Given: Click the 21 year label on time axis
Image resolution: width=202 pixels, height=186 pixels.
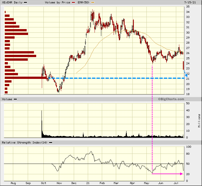Looking at the screenshot, I should tap(88, 183).
